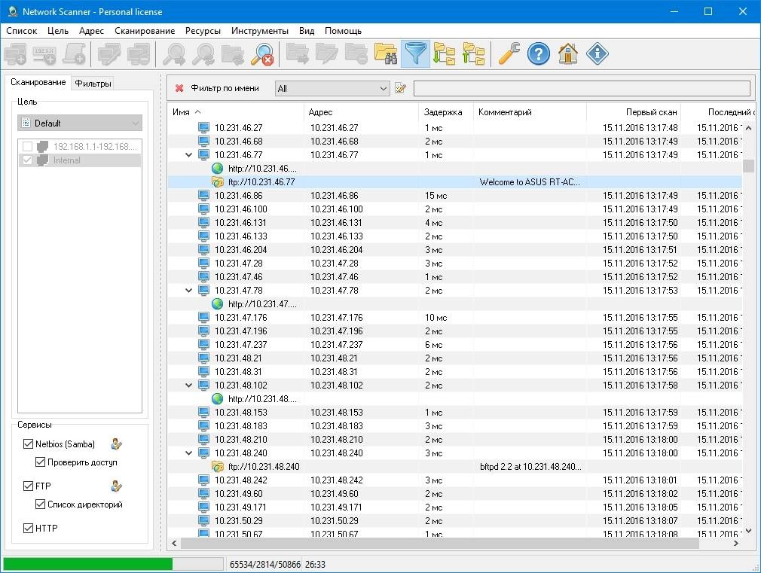
Task: Click the disabled rescan magnifier icon
Action: [203, 54]
